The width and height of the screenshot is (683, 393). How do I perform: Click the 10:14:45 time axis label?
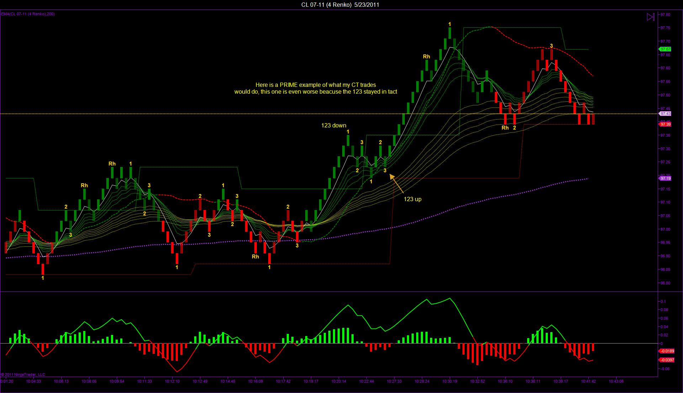228,381
